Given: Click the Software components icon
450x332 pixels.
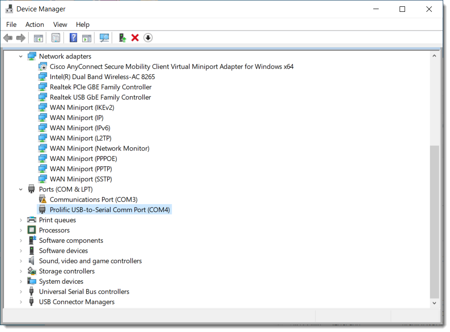Looking at the screenshot, I should click(x=32, y=240).
